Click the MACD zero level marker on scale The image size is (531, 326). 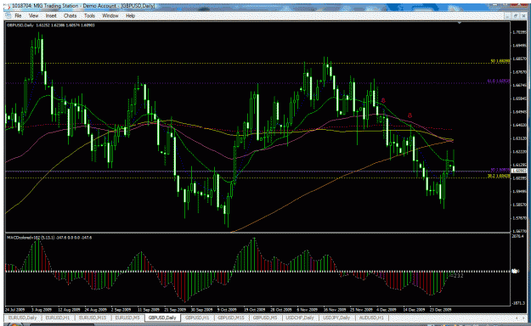515,271
